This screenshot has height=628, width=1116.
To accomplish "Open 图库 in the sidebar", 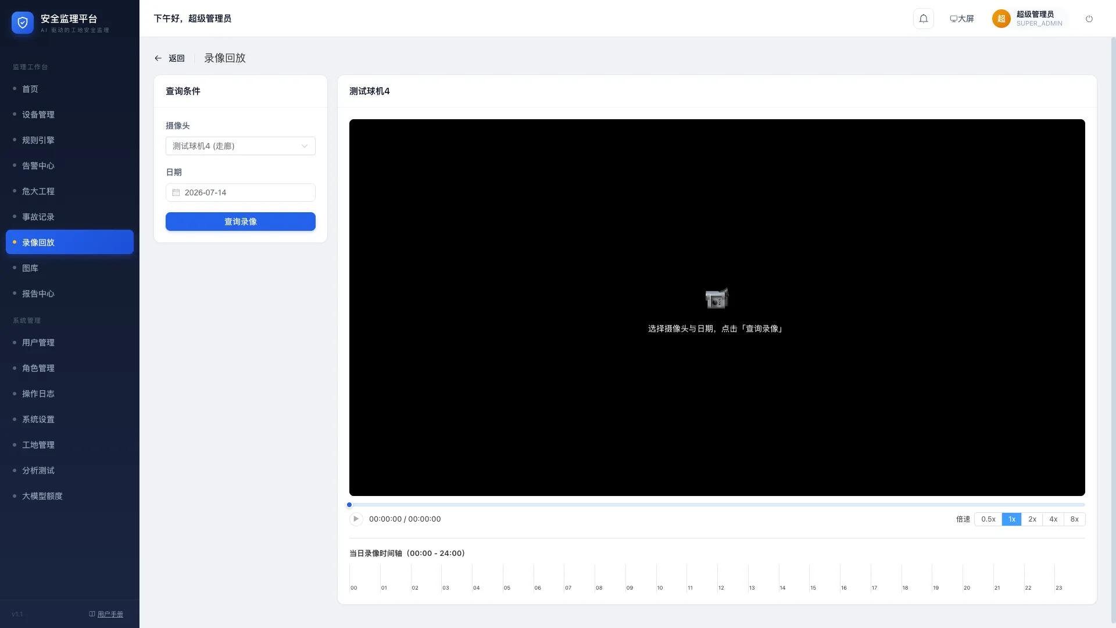I will [70, 268].
